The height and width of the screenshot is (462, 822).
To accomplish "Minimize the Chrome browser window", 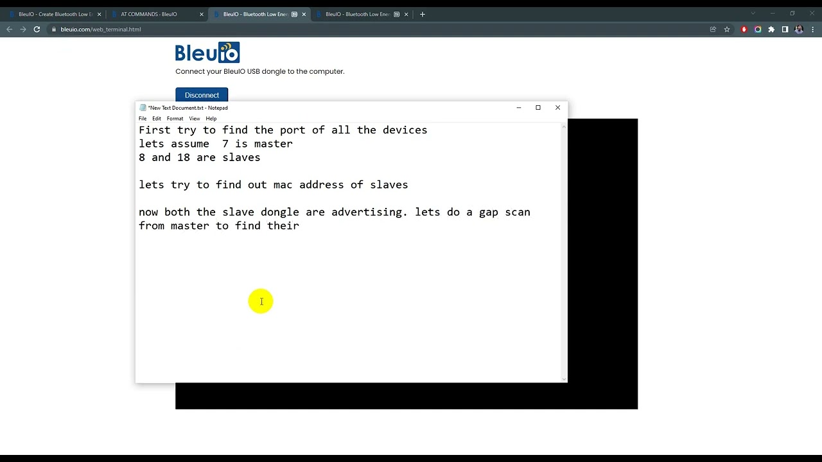I will 773,13.
